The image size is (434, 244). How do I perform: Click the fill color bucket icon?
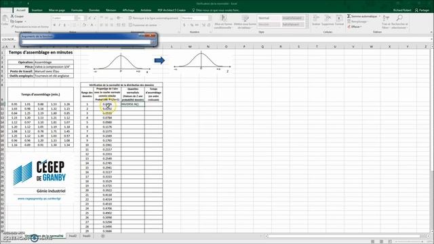click(84, 25)
